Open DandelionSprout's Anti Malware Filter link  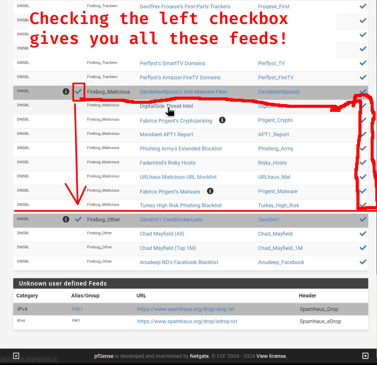tap(184, 92)
